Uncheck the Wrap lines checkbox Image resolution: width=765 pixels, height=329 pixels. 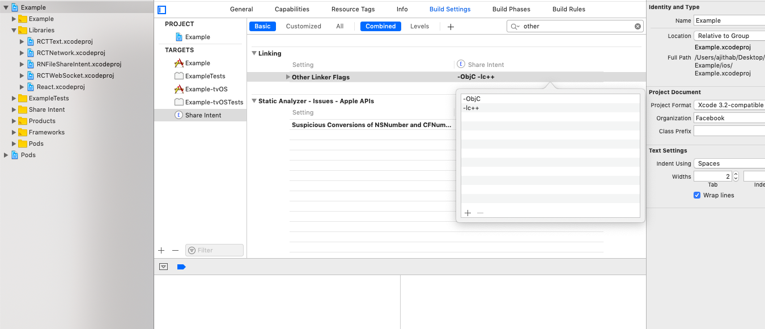coord(697,195)
